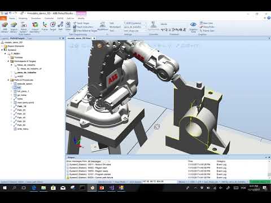This screenshot has height=203, width=271.
Task: Open the Workobject dropdown in Settings
Action: [135, 27]
